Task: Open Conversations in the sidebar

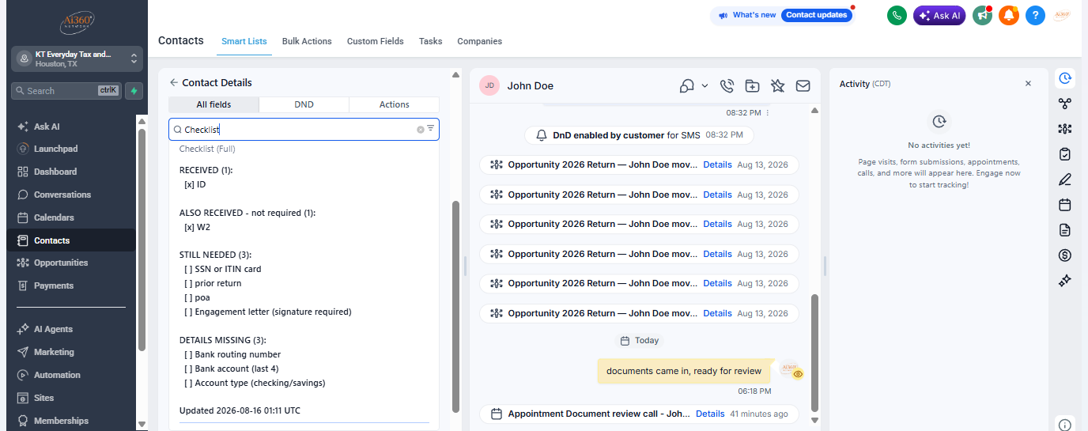Action: pyautogui.click(x=62, y=195)
